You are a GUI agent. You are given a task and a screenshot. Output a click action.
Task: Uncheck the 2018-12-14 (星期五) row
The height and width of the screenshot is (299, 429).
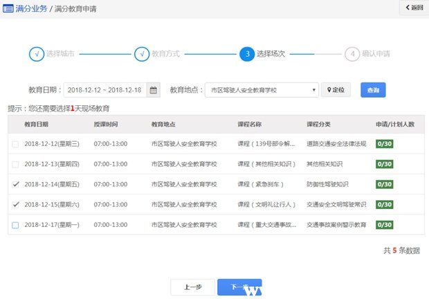pyautogui.click(x=15, y=185)
